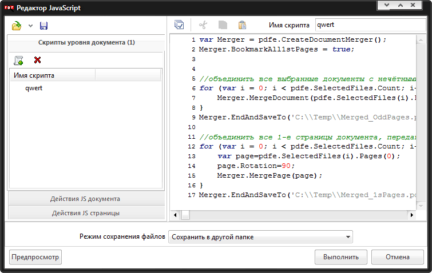Viewport: 432px width, 273px height.
Task: Click the page.Rotation=90 code line
Action: click(x=256, y=166)
